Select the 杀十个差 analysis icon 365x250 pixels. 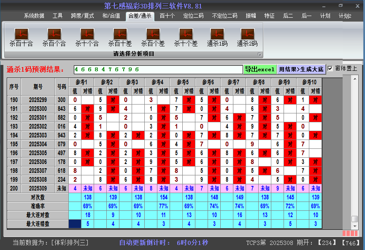click(186, 37)
